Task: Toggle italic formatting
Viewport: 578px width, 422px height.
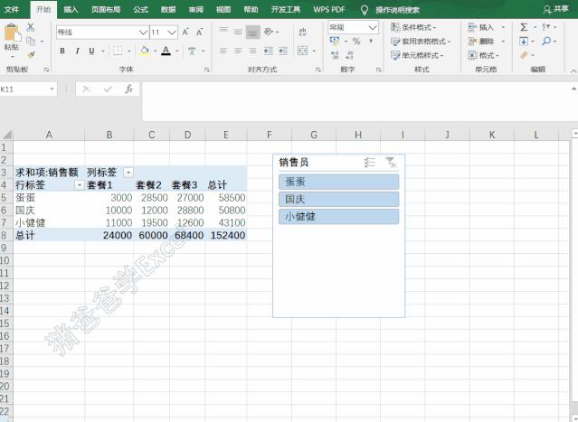Action: click(x=77, y=51)
